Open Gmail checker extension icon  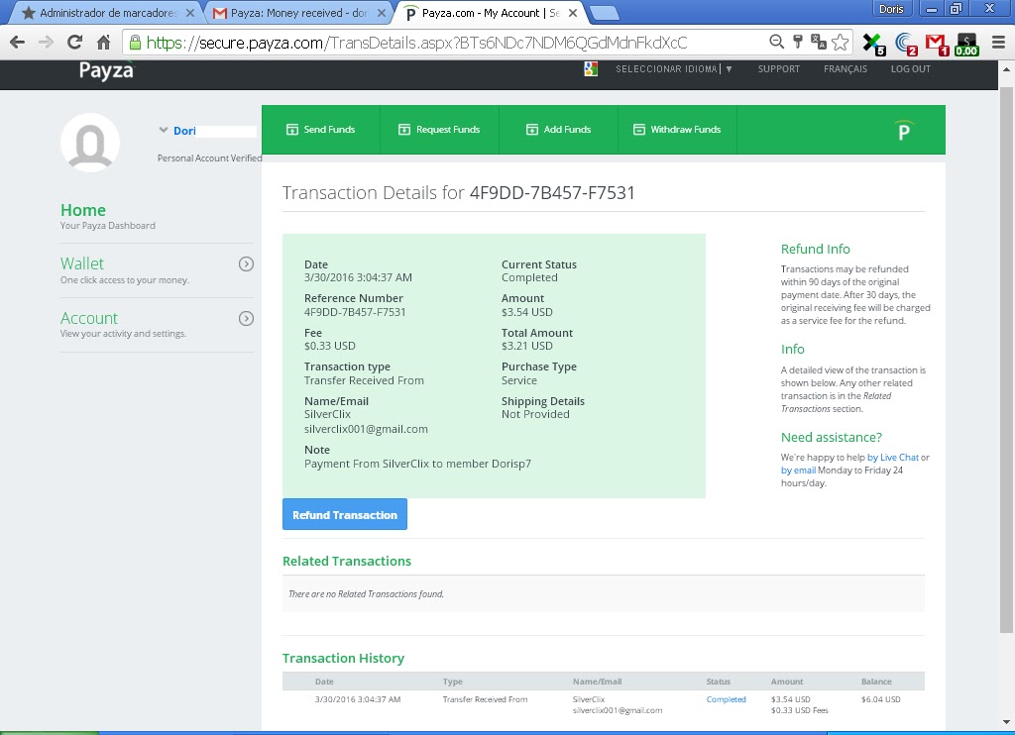click(x=937, y=44)
